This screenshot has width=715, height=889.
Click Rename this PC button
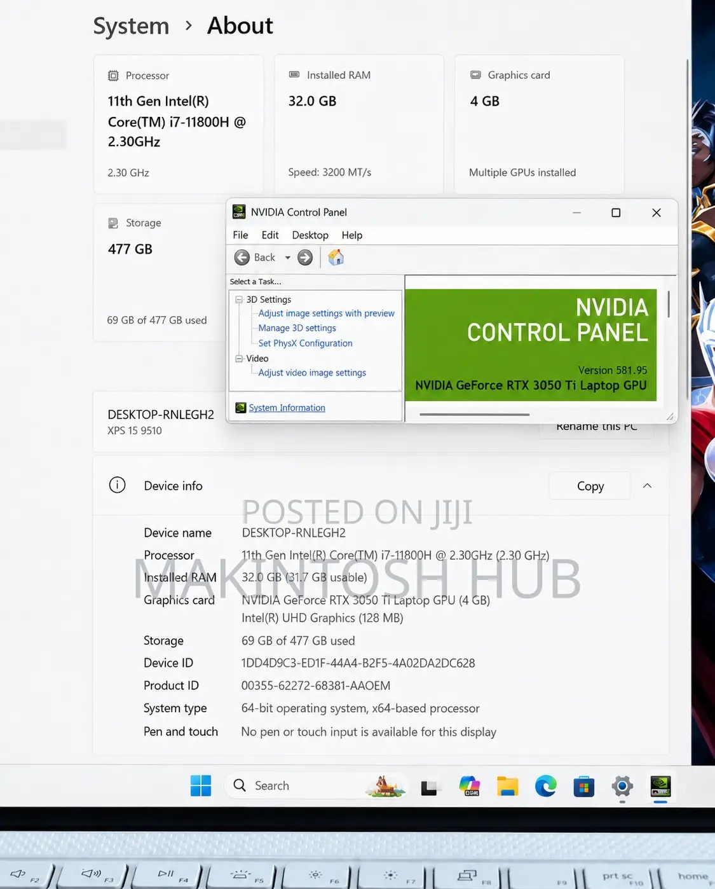tap(596, 426)
